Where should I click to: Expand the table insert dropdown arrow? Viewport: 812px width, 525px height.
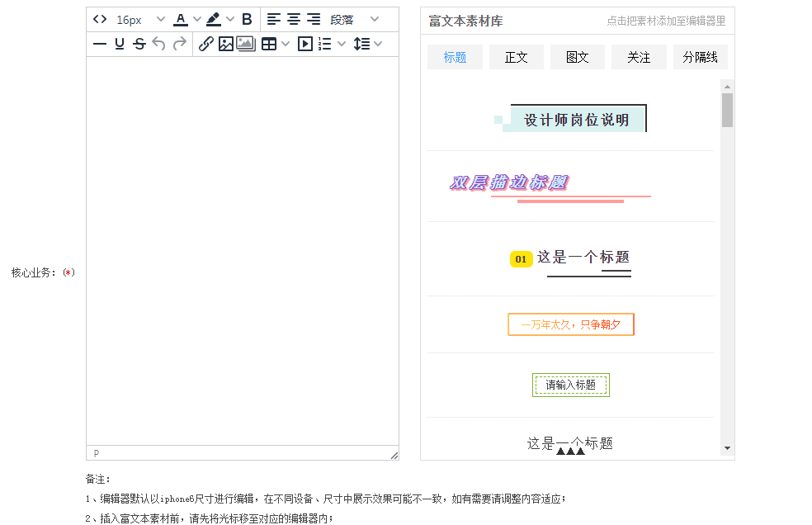pos(286,44)
